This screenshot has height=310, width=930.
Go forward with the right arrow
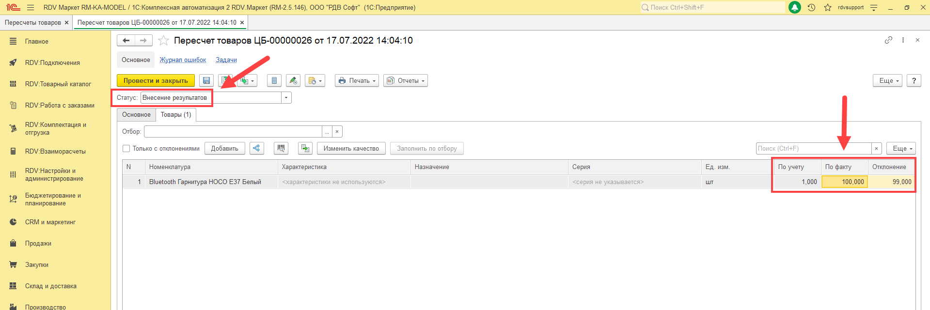[143, 41]
